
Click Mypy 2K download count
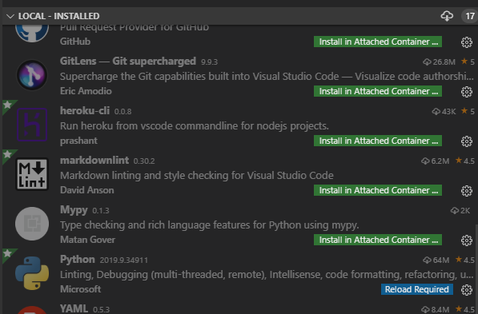(x=460, y=211)
